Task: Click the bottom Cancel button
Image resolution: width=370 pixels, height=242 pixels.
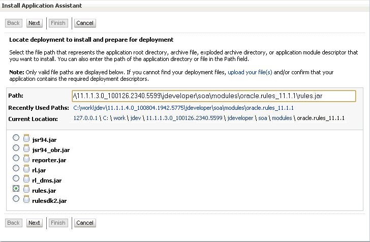Action: pyautogui.click(x=85, y=223)
